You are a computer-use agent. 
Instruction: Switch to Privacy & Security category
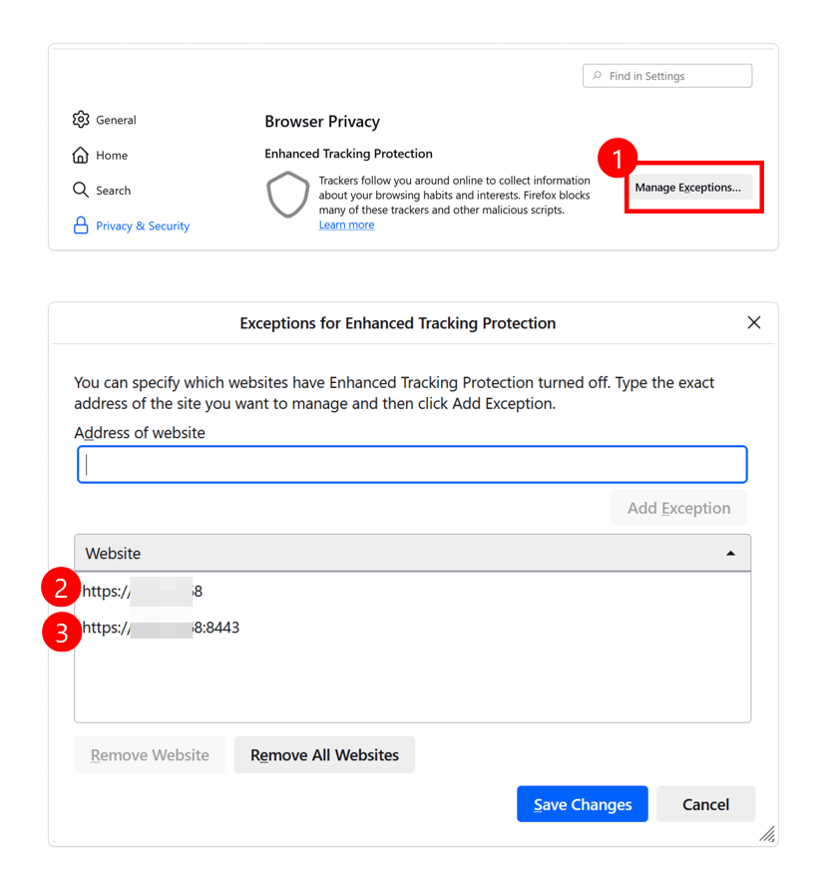(143, 226)
